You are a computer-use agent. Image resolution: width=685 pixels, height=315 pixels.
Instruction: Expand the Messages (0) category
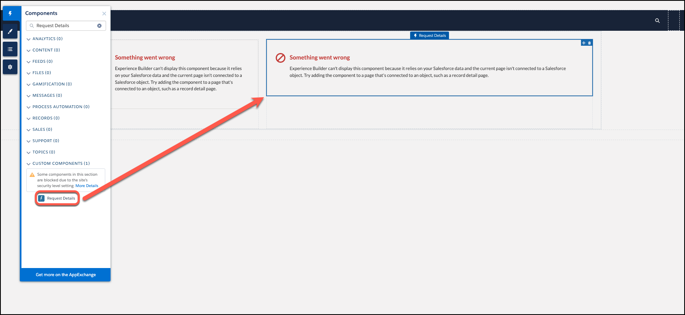(45, 96)
